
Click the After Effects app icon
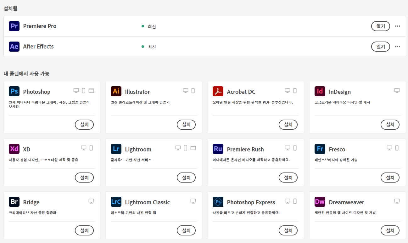[14, 46]
